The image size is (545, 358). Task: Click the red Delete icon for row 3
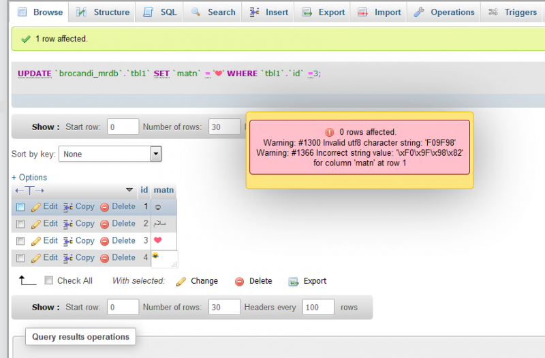tap(105, 241)
